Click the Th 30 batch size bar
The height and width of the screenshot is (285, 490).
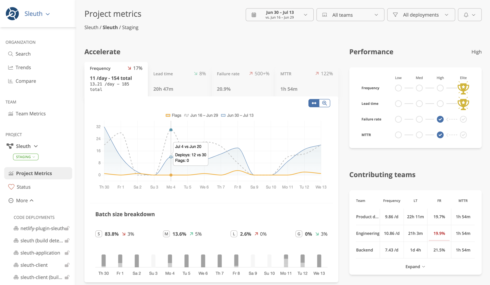[103, 261]
